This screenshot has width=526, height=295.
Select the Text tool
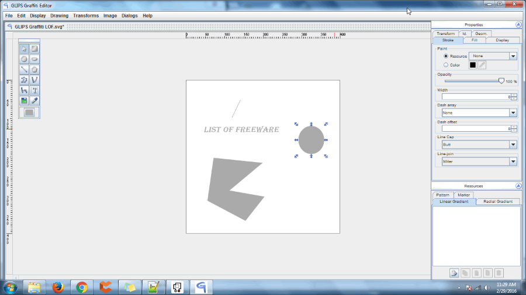34,90
